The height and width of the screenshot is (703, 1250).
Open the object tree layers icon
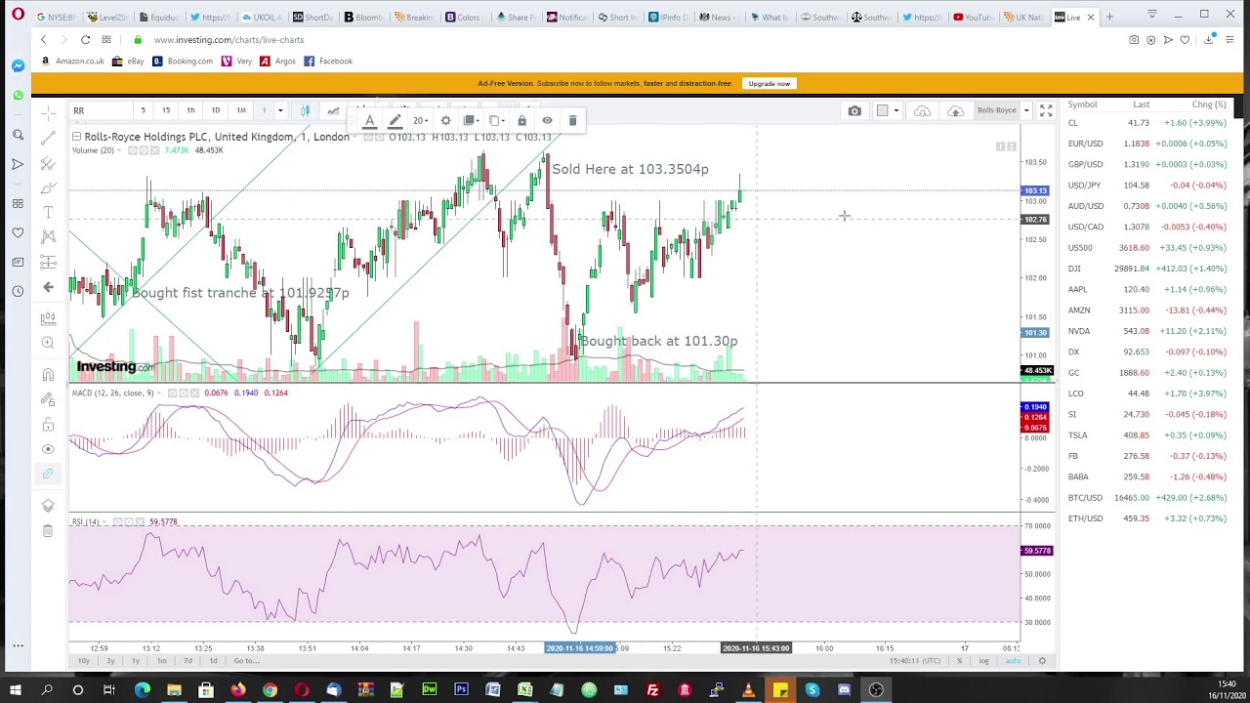[x=48, y=506]
